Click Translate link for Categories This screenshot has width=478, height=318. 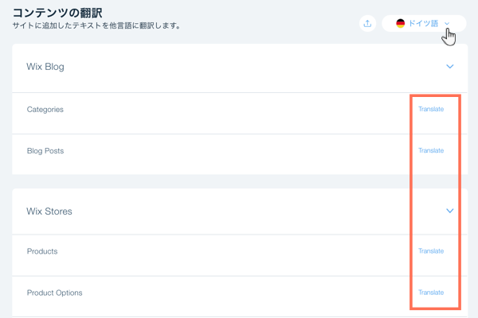click(x=431, y=109)
